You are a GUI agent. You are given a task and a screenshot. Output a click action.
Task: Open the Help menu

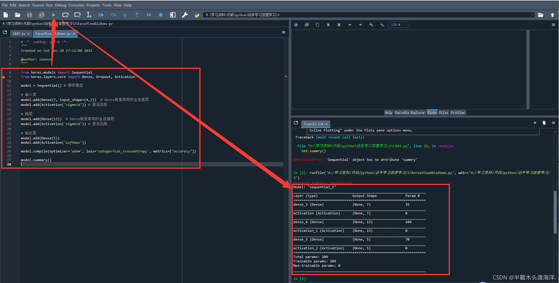(x=128, y=5)
